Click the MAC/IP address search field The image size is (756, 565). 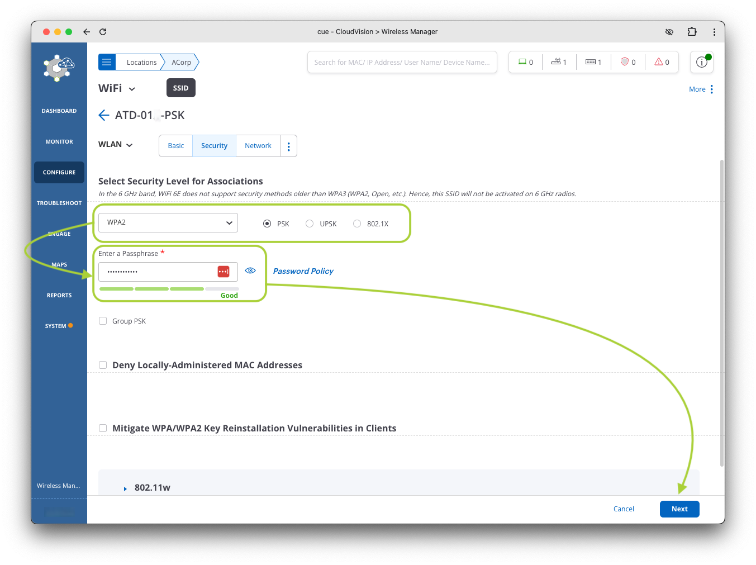402,63
